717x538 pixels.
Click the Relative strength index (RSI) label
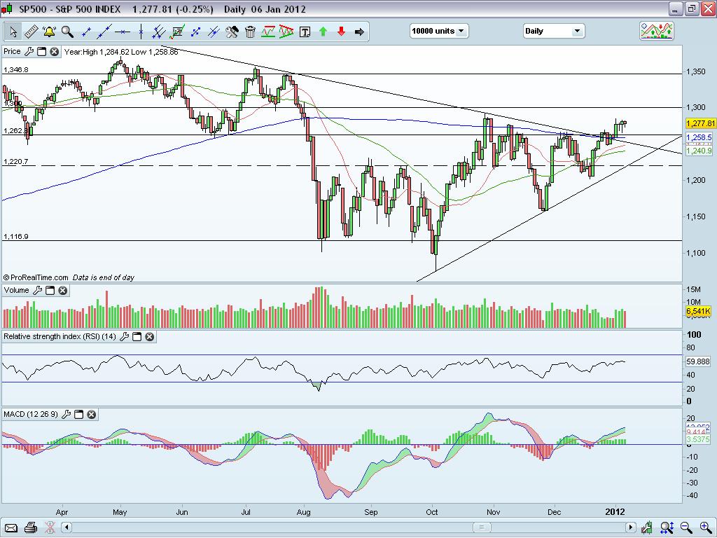tap(60, 336)
